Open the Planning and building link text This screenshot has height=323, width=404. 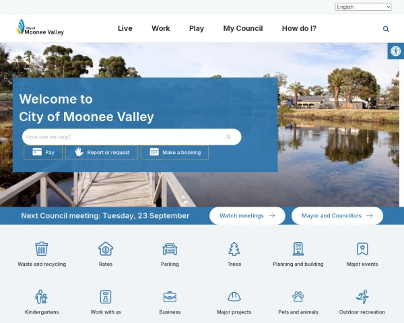(298, 264)
